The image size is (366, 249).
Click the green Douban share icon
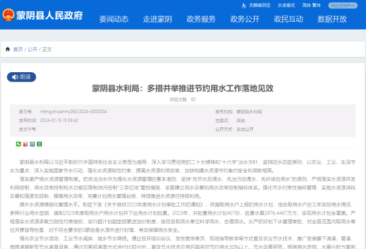(x=40, y=144)
